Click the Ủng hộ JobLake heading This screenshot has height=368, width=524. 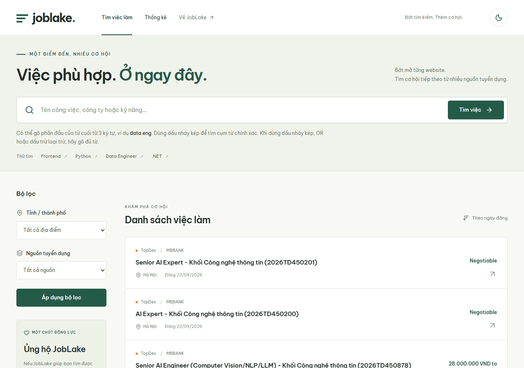click(x=55, y=349)
